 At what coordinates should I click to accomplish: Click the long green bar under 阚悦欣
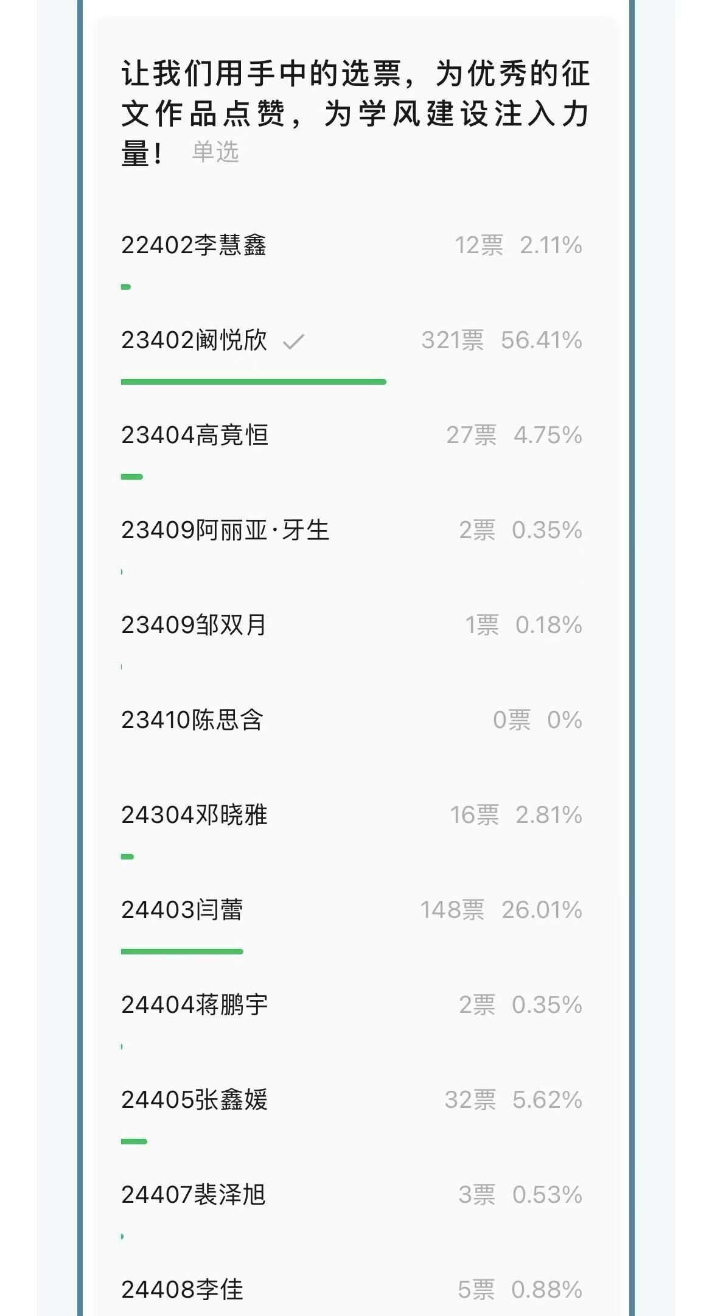click(253, 382)
